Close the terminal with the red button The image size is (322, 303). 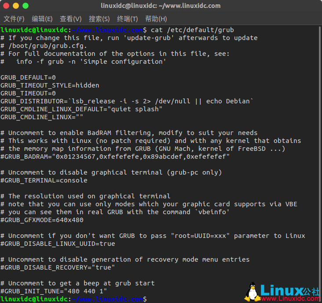click(x=6, y=6)
